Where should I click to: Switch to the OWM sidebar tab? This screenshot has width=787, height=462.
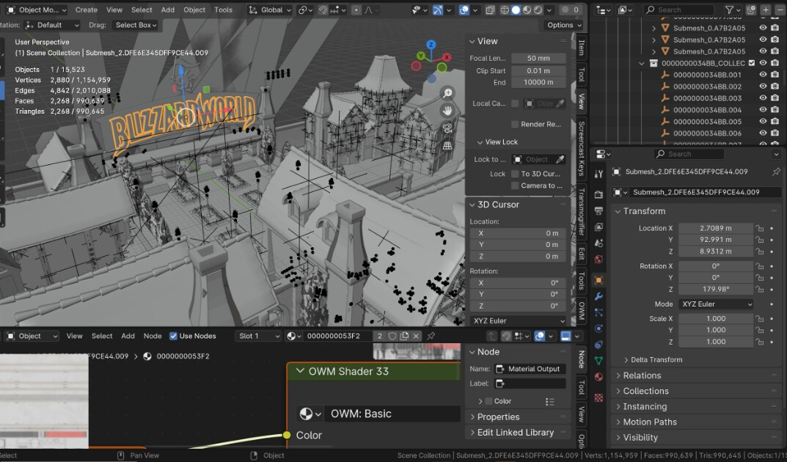(x=581, y=310)
